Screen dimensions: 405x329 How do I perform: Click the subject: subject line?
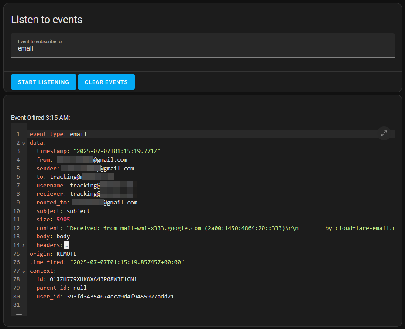pos(63,211)
